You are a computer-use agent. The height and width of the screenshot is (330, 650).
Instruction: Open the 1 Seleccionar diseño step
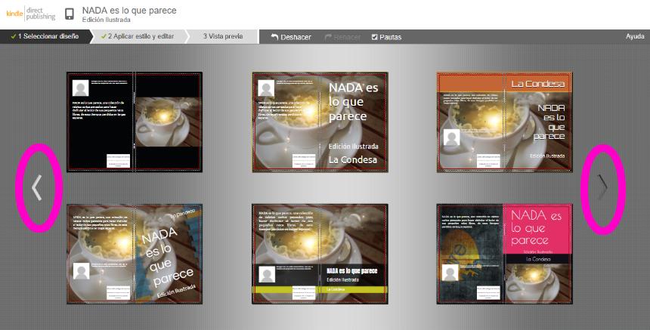pos(45,37)
